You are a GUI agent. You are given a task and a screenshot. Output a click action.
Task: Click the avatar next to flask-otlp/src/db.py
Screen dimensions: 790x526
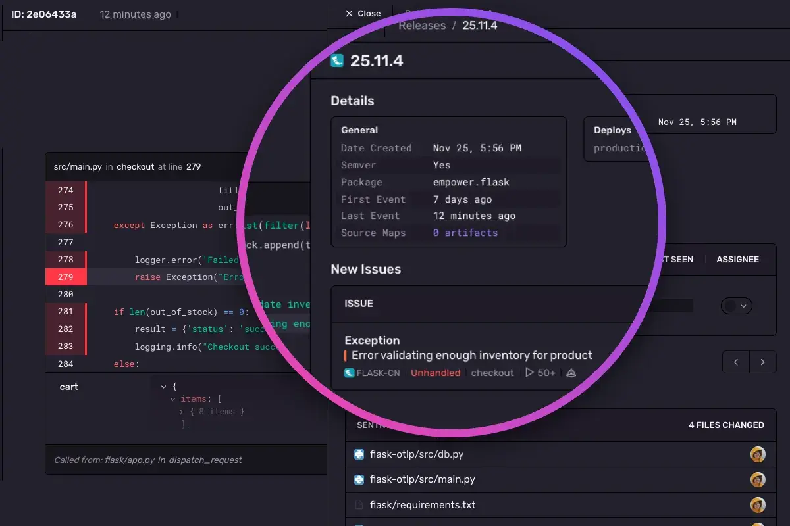point(758,454)
